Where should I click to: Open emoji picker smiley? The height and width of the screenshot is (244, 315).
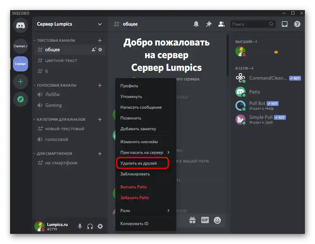click(217, 220)
